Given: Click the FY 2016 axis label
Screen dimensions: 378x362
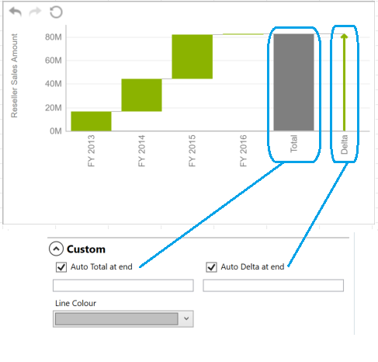Looking at the screenshot, I should click(243, 151).
